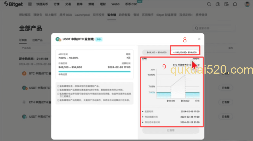Switch to 可申购 products tab
The width and height of the screenshot is (253, 141).
point(23,40)
